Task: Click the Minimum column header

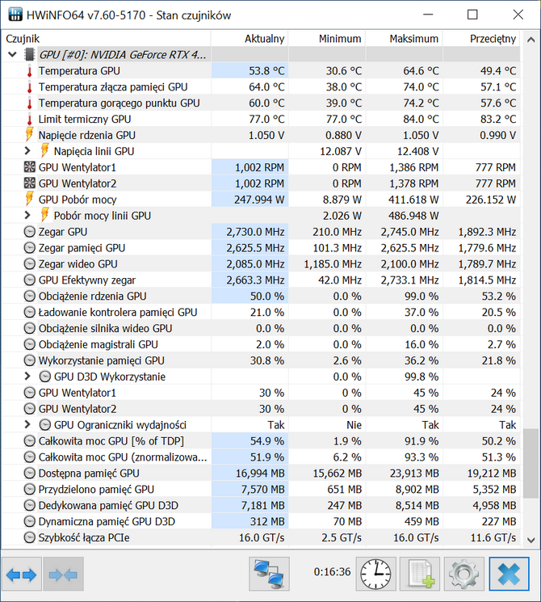Action: [327, 39]
